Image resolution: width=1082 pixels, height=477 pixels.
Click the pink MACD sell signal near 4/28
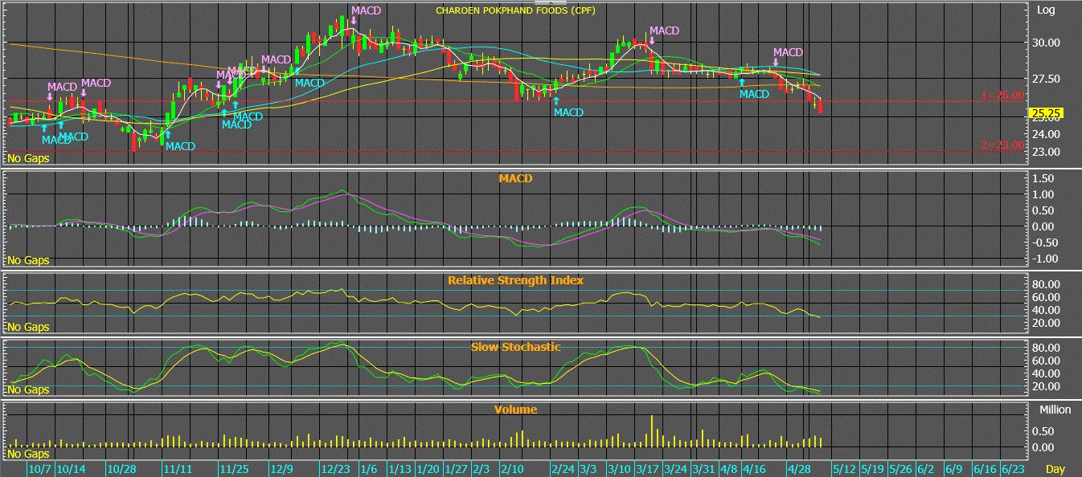(x=787, y=52)
